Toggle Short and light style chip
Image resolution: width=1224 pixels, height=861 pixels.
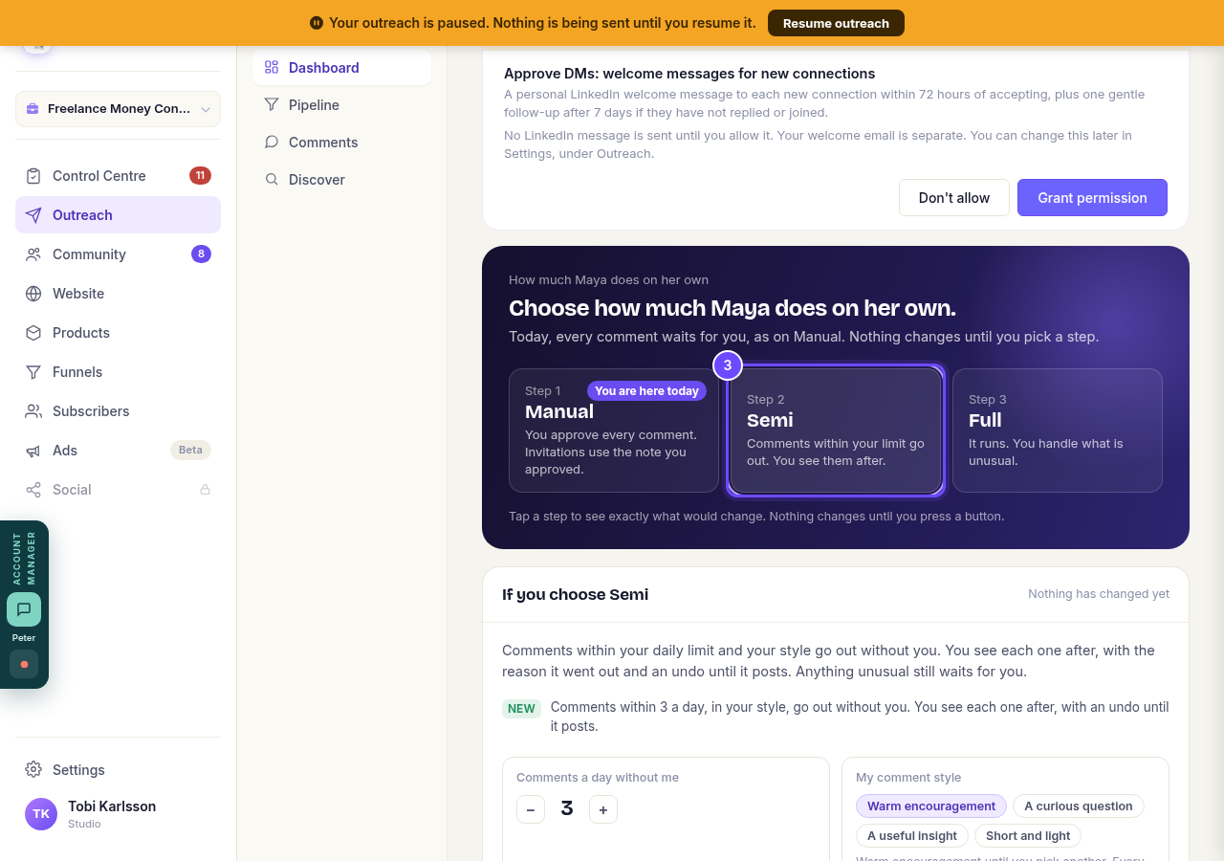click(x=1028, y=836)
